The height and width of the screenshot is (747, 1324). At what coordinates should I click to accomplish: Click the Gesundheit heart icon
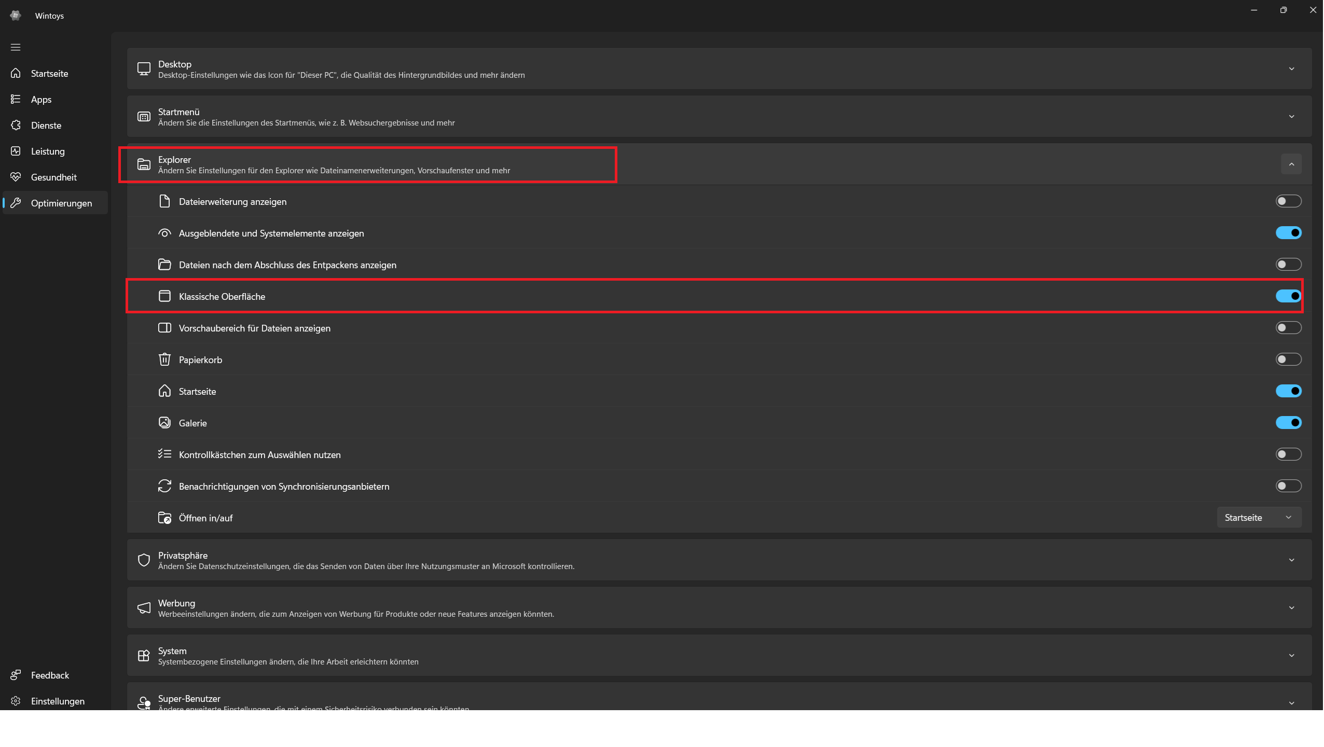point(16,177)
